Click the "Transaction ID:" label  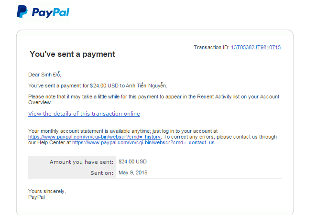point(211,47)
